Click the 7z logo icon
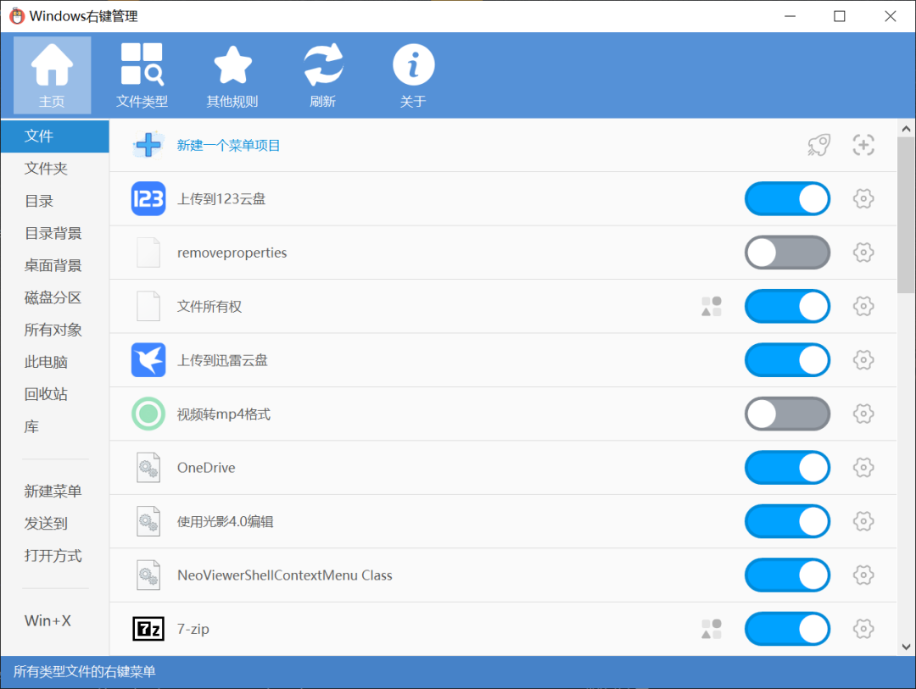This screenshot has height=689, width=916. tap(148, 629)
